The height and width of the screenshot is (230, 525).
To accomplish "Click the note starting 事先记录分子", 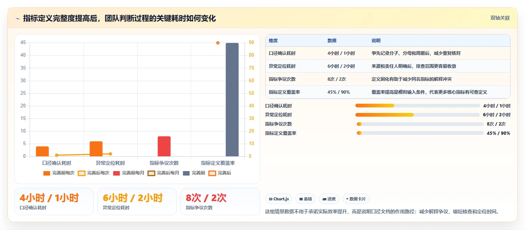I will (416, 53).
